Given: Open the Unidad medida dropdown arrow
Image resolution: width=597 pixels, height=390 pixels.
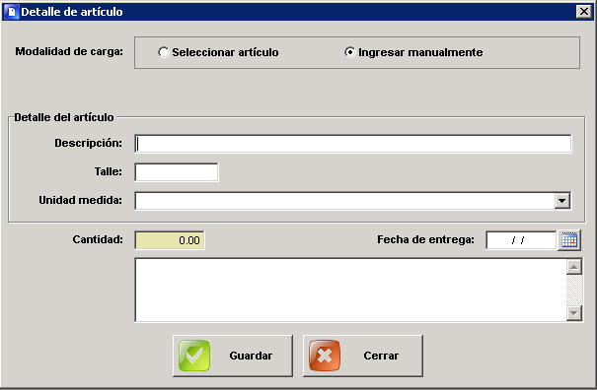Looking at the screenshot, I should point(562,201).
